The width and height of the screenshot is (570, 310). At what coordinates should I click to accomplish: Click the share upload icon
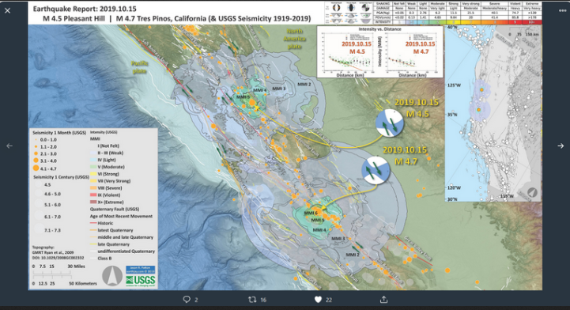384,300
